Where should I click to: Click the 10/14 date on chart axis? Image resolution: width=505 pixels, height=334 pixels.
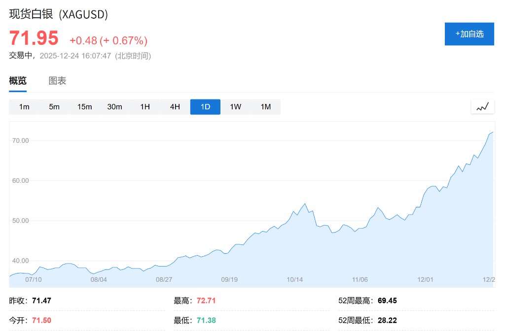295,279
